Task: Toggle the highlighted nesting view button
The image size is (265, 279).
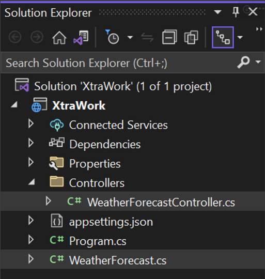Action: [223, 37]
